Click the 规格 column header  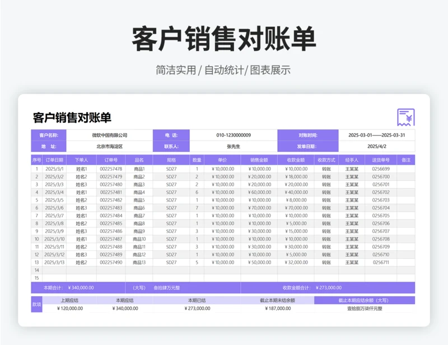click(171, 160)
